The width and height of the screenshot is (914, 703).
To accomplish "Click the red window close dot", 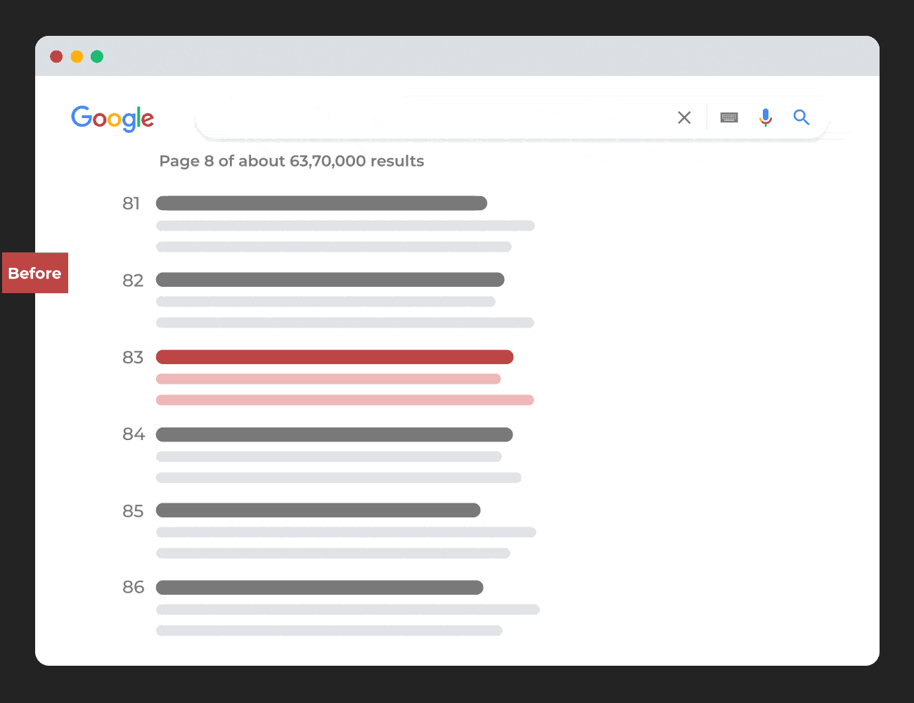I will point(56,57).
